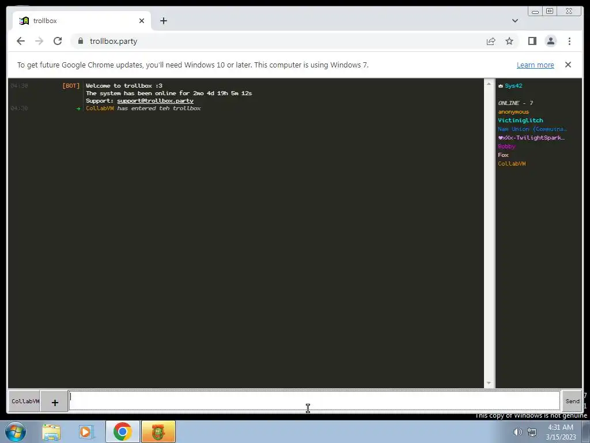Click the CollabVM name in the join message
Viewport: 590px width, 443px height.
(x=100, y=108)
